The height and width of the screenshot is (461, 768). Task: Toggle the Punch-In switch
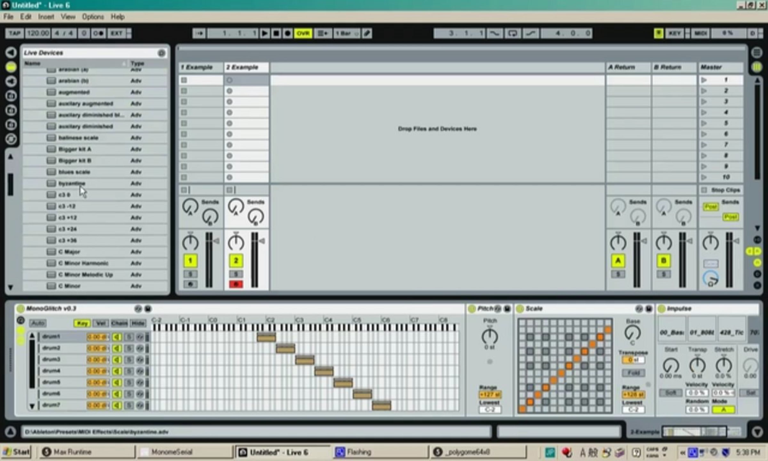click(x=494, y=33)
